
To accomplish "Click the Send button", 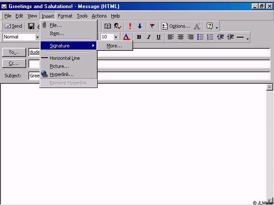I will click(14, 26).
